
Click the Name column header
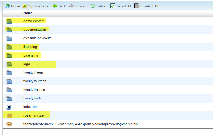(x=28, y=13)
